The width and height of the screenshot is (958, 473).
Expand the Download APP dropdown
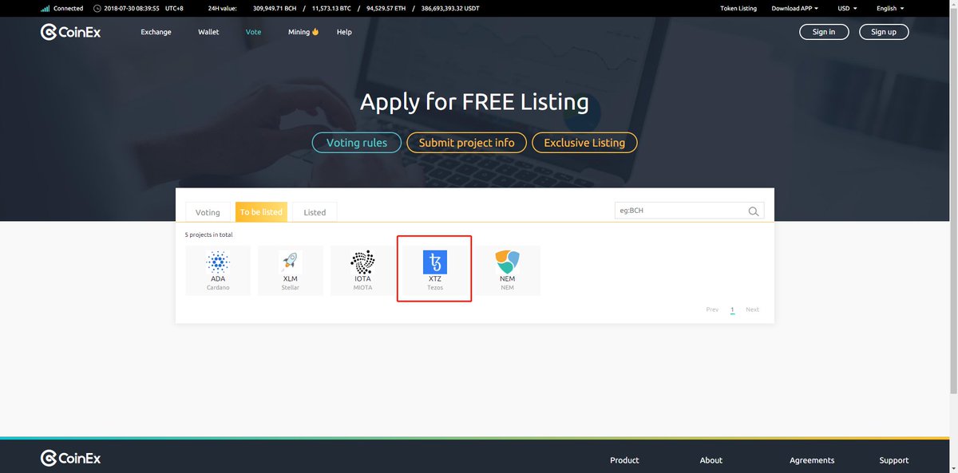click(x=794, y=8)
